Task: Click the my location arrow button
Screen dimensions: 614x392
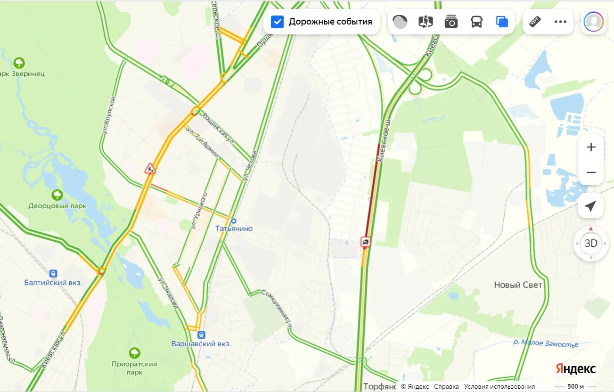Action: point(590,206)
